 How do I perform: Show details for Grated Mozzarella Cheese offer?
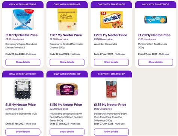[67, 62]
